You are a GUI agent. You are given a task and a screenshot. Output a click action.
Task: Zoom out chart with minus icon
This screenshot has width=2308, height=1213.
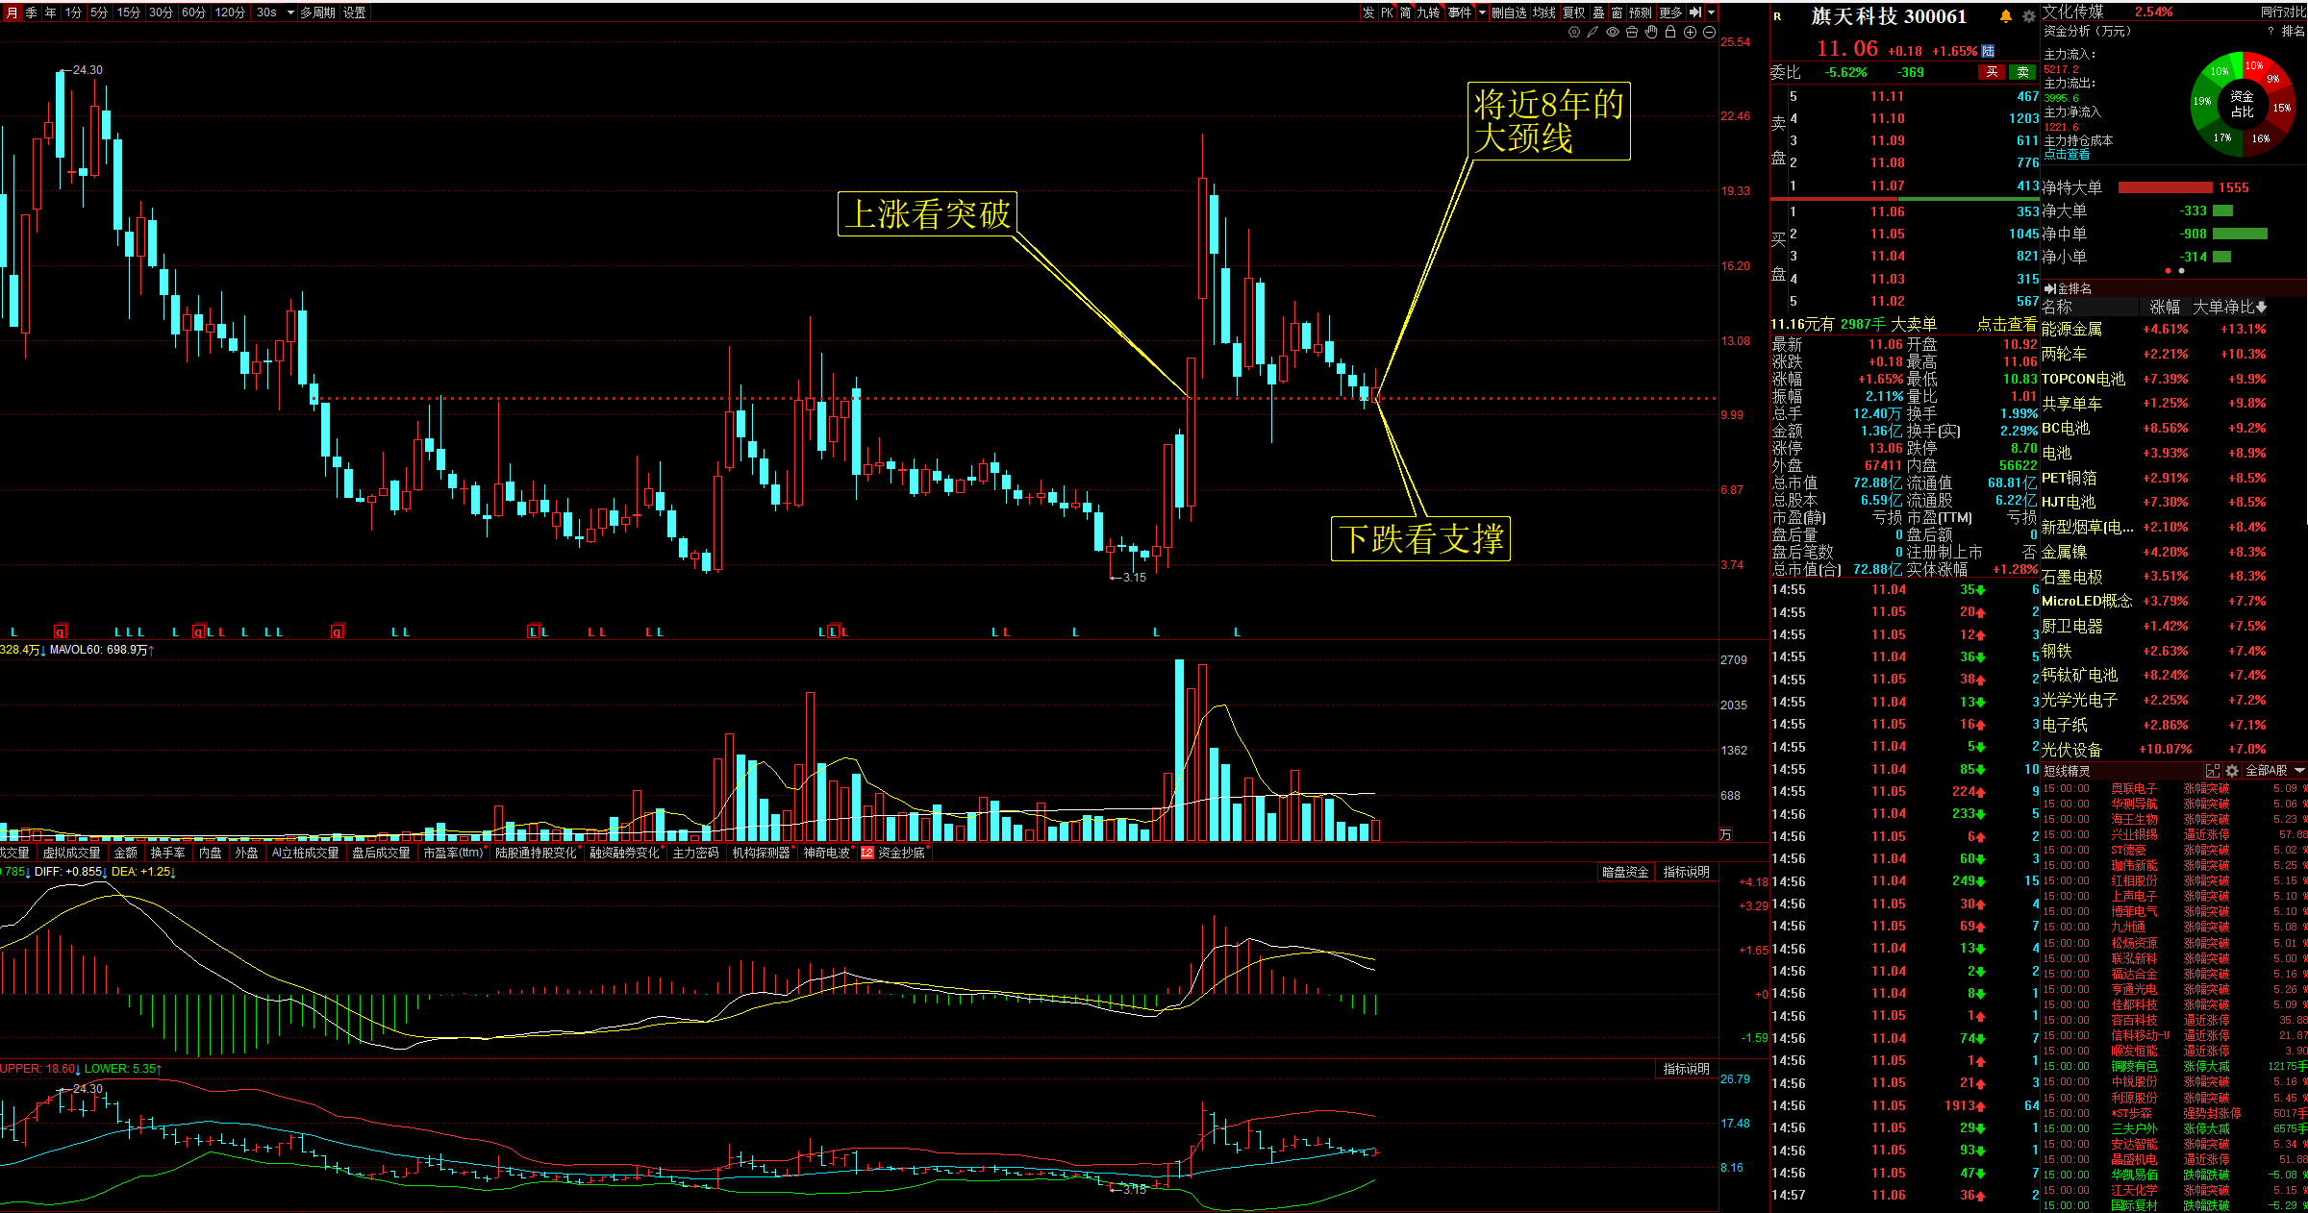point(1709,32)
